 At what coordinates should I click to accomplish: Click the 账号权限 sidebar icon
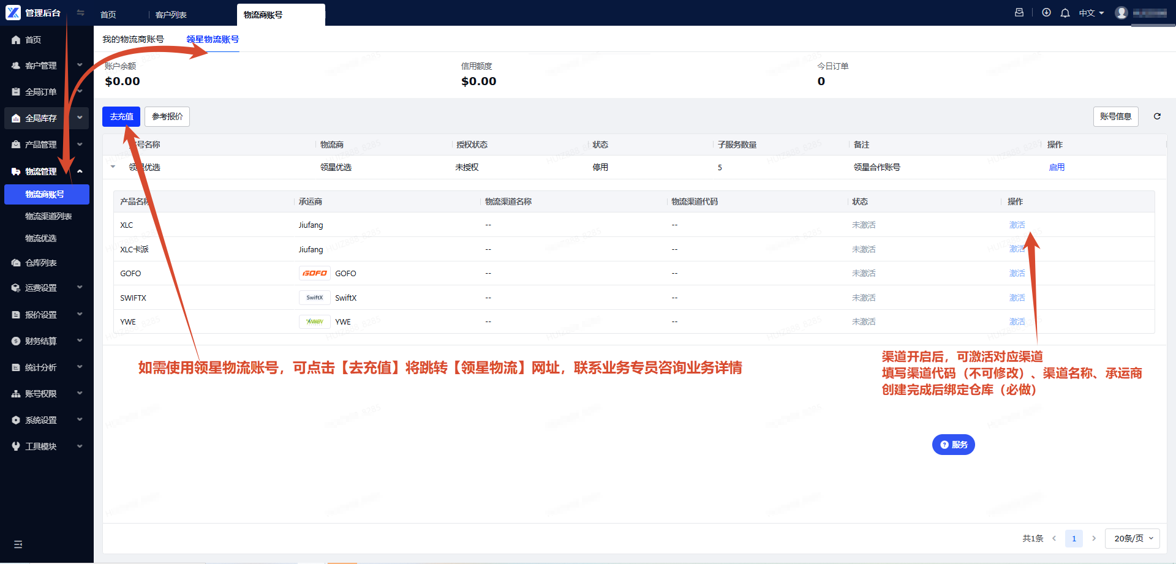16,394
